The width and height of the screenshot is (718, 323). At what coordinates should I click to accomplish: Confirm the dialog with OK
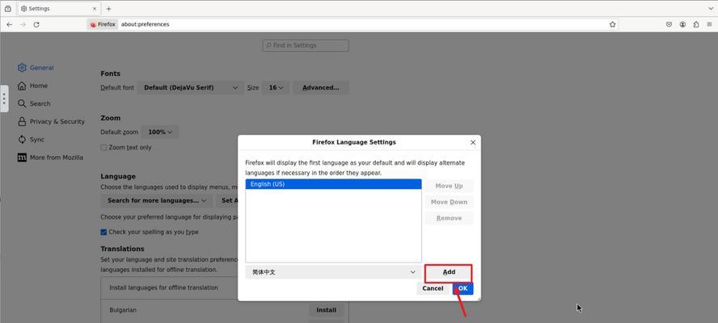(463, 288)
